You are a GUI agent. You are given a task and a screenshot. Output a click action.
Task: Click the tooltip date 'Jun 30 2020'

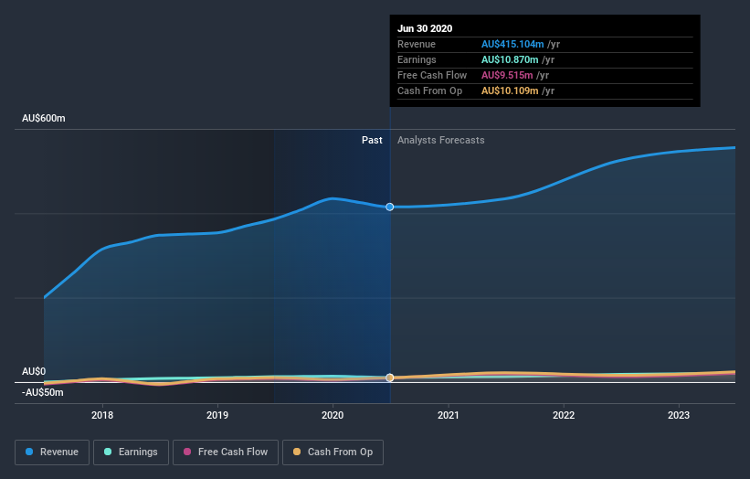(x=425, y=28)
